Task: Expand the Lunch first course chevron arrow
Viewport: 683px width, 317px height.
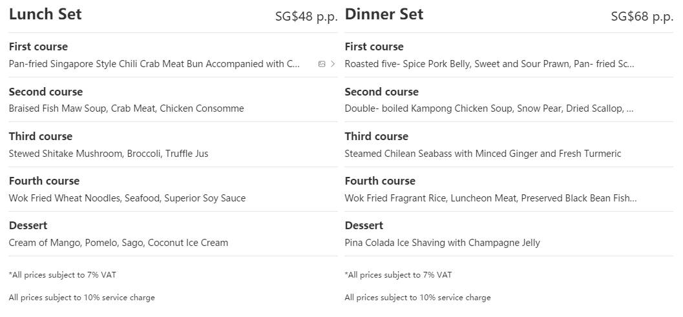Action: pos(333,64)
